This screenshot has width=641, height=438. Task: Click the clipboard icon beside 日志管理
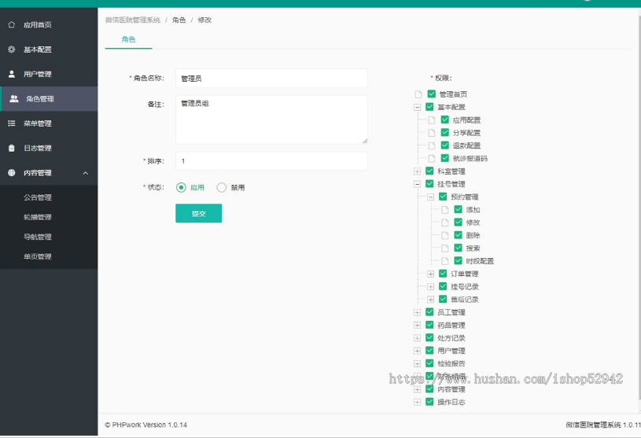click(12, 148)
